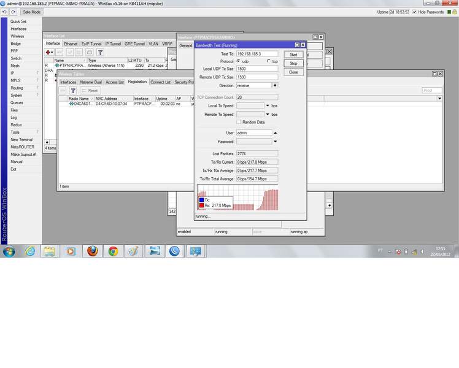459x368 pixels.
Task: Toggle Hide Passwords checkbox
Action: point(414,12)
